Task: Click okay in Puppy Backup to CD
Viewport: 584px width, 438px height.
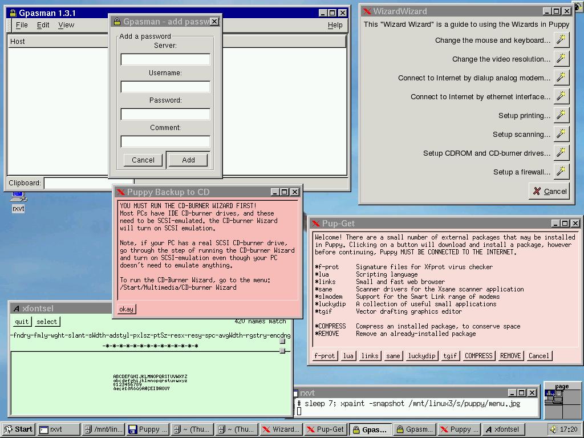Action: (x=126, y=309)
